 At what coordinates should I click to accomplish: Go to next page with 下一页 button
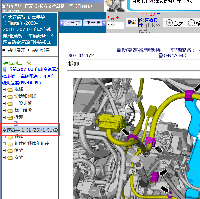tap(95, 23)
